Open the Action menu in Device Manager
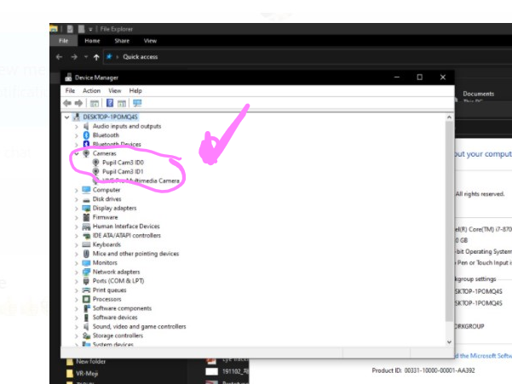The image size is (512, 384). click(91, 91)
